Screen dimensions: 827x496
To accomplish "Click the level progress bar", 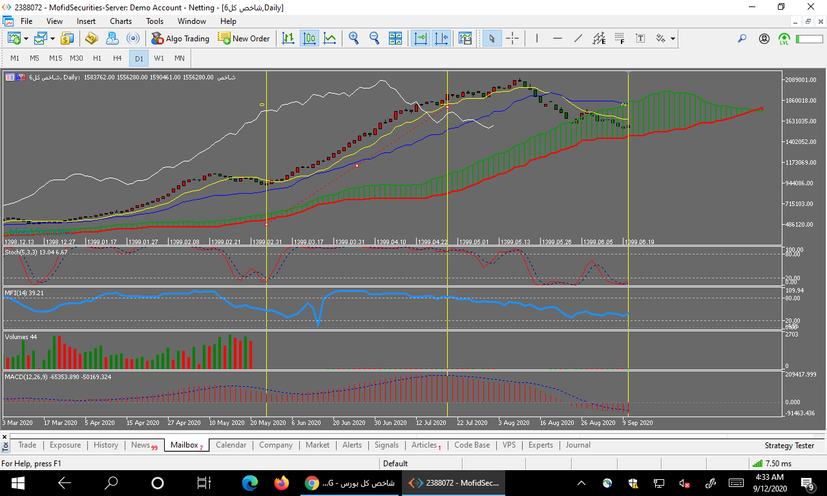I will point(809,39).
